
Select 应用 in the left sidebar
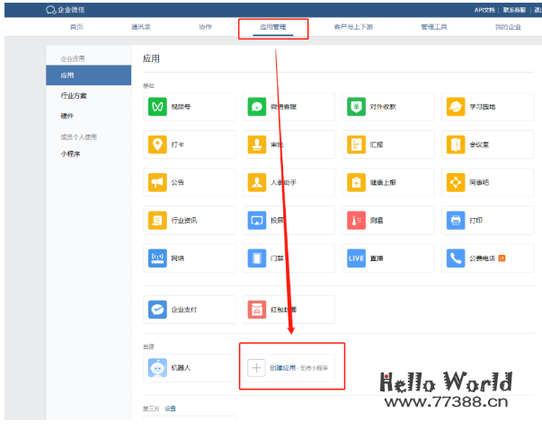[x=88, y=75]
